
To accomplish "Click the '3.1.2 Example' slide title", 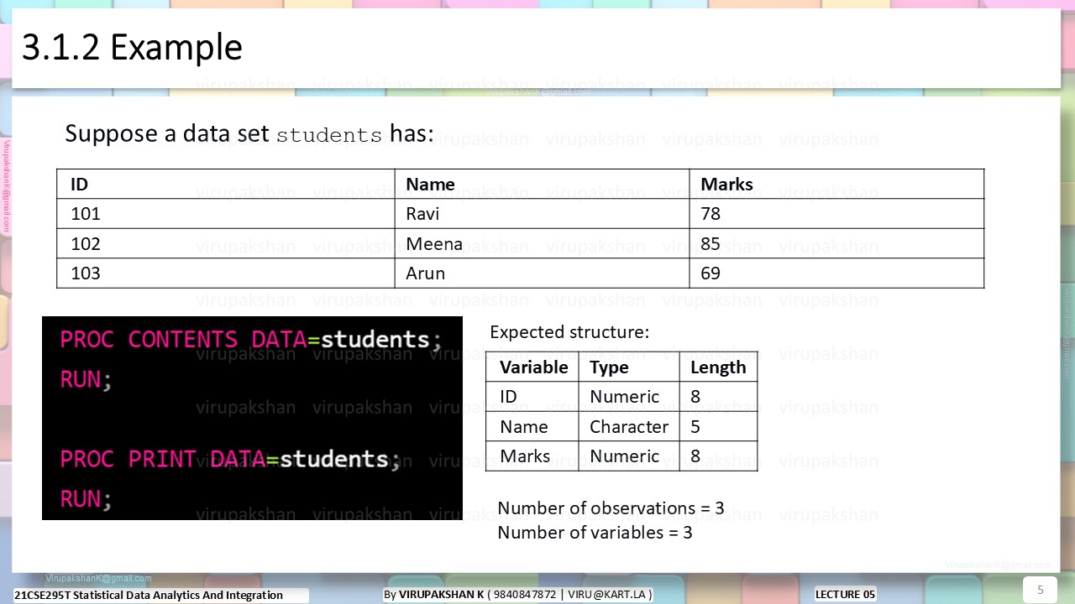I will [132, 47].
